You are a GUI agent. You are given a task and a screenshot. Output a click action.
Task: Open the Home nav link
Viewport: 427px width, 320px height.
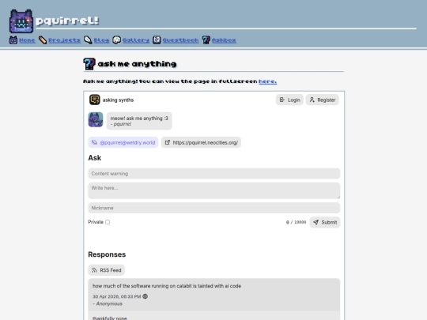(27, 40)
